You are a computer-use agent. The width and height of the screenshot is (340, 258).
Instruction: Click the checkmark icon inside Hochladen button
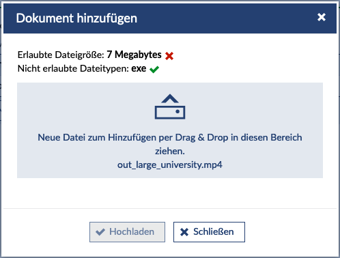(100, 232)
